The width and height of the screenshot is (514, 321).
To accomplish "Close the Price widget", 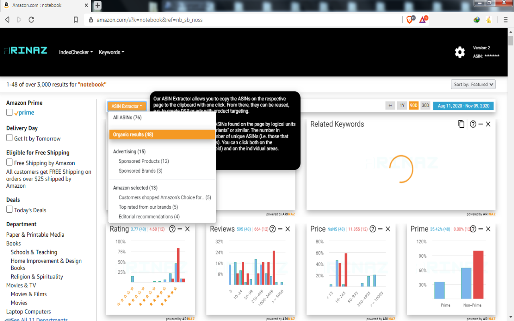I will point(388,229).
